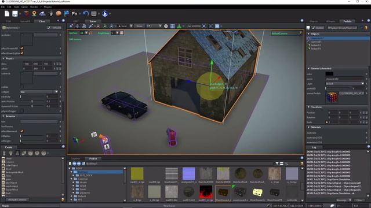Toggle the Update checkbox in Particles panel
This screenshot has width=371, height=208.
[313, 28]
